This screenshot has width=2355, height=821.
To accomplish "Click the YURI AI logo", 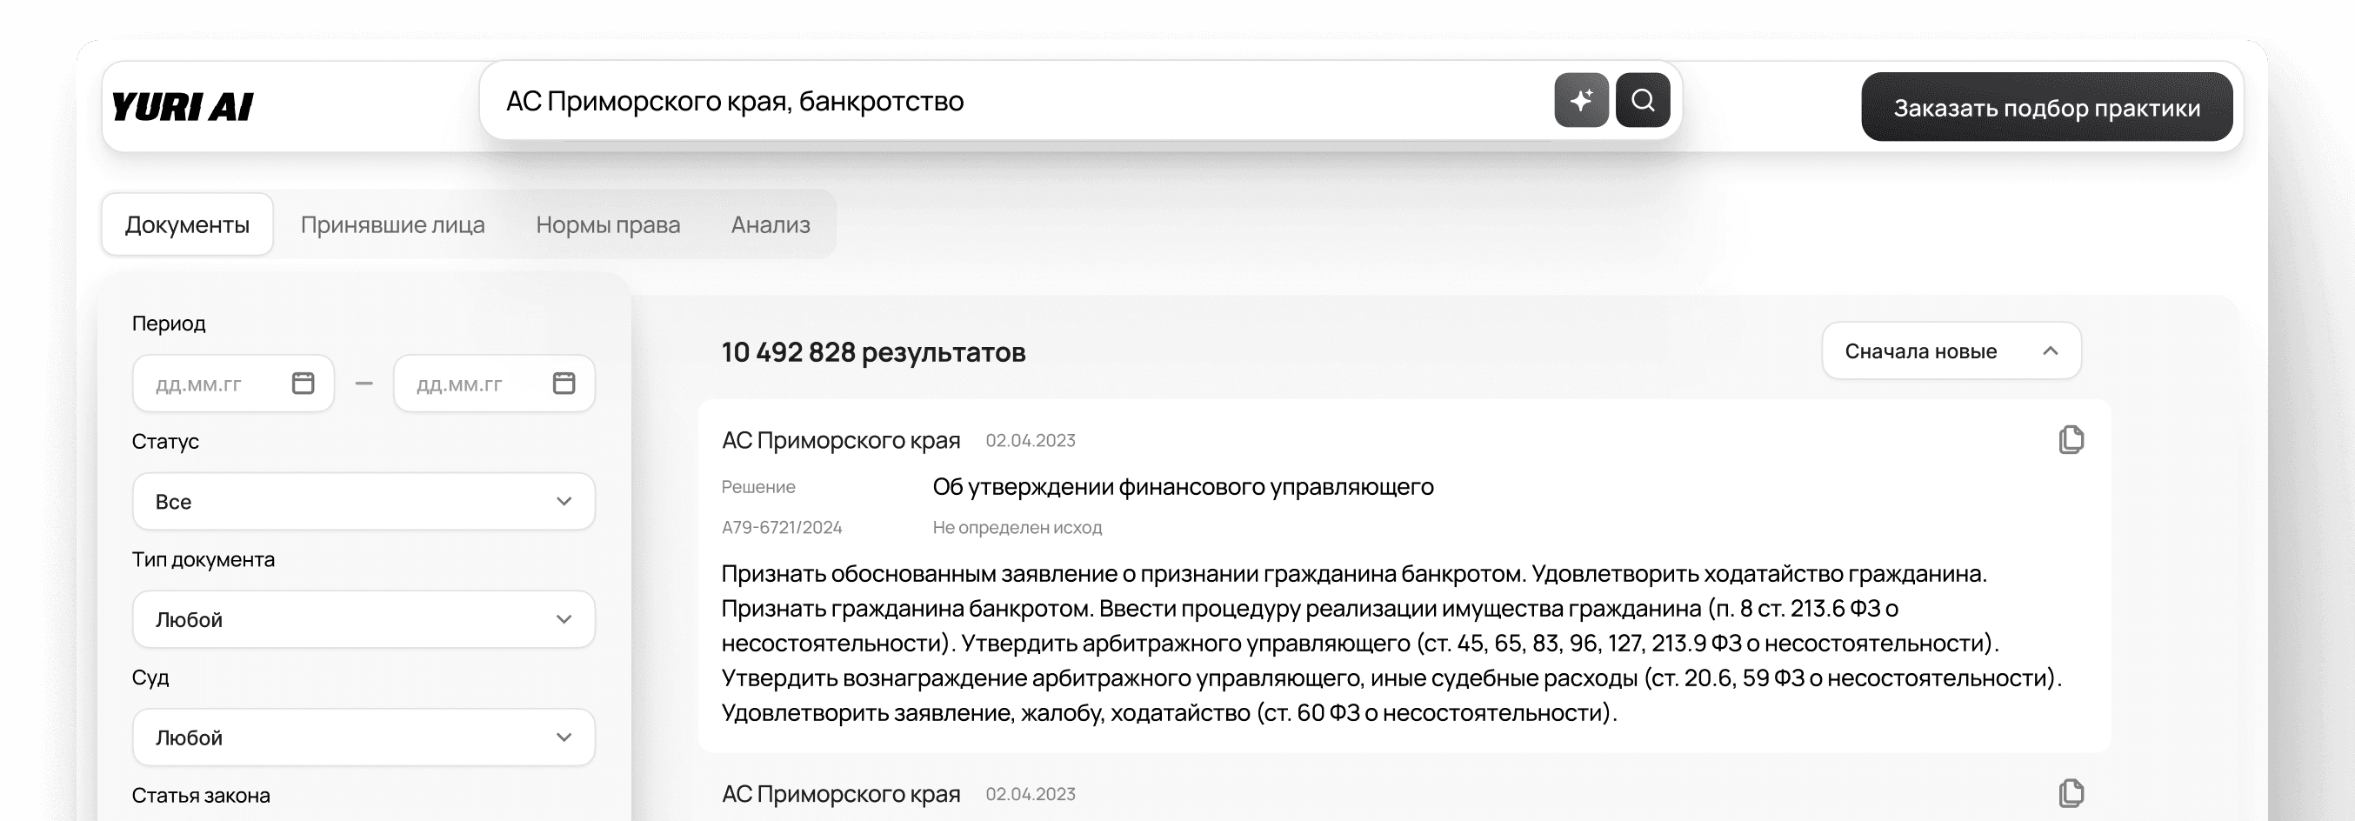I will tap(182, 107).
